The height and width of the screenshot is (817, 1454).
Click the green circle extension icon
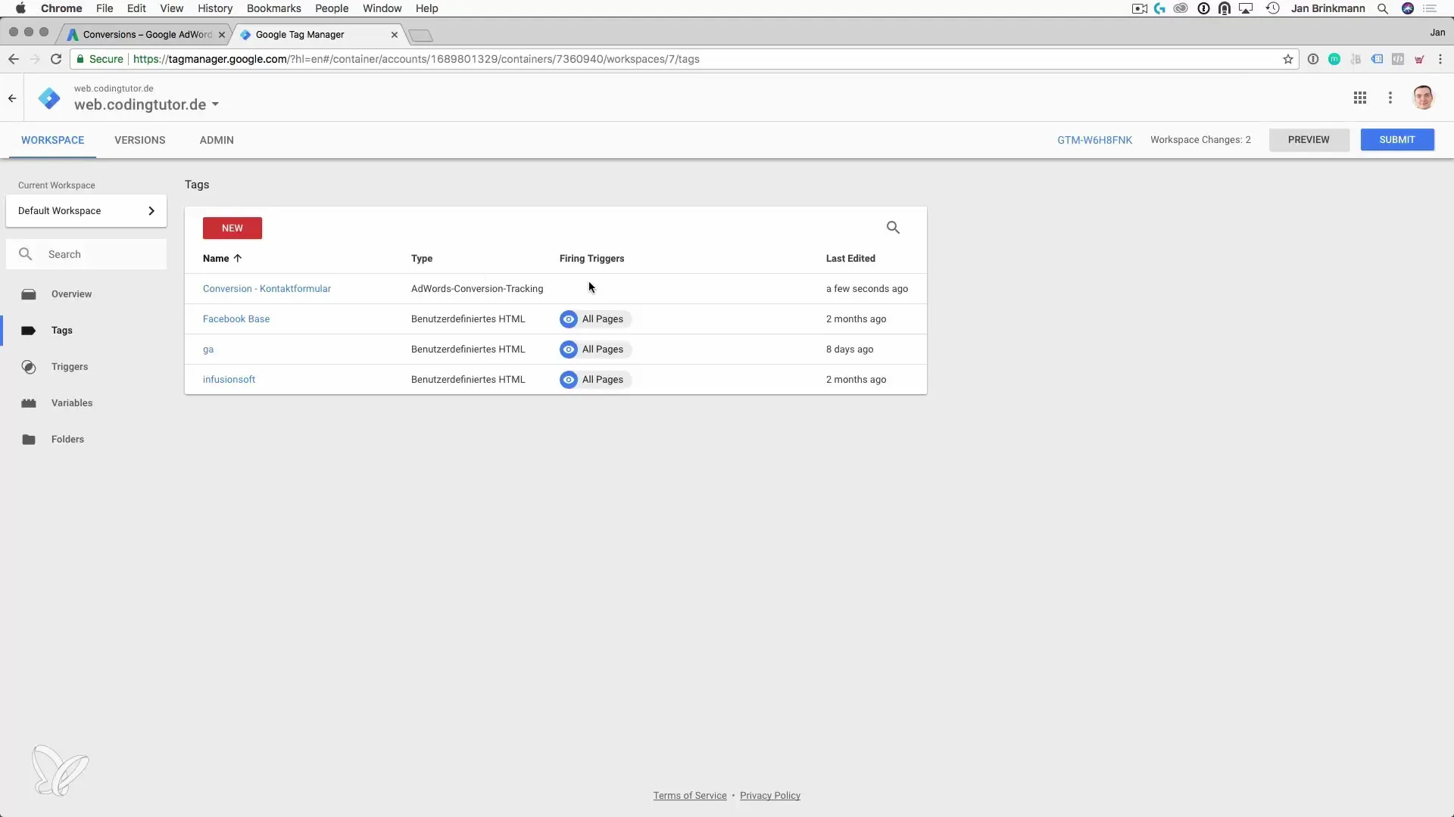pos(1334,59)
